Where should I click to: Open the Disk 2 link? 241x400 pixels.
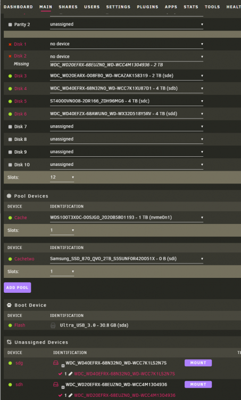(x=20, y=56)
